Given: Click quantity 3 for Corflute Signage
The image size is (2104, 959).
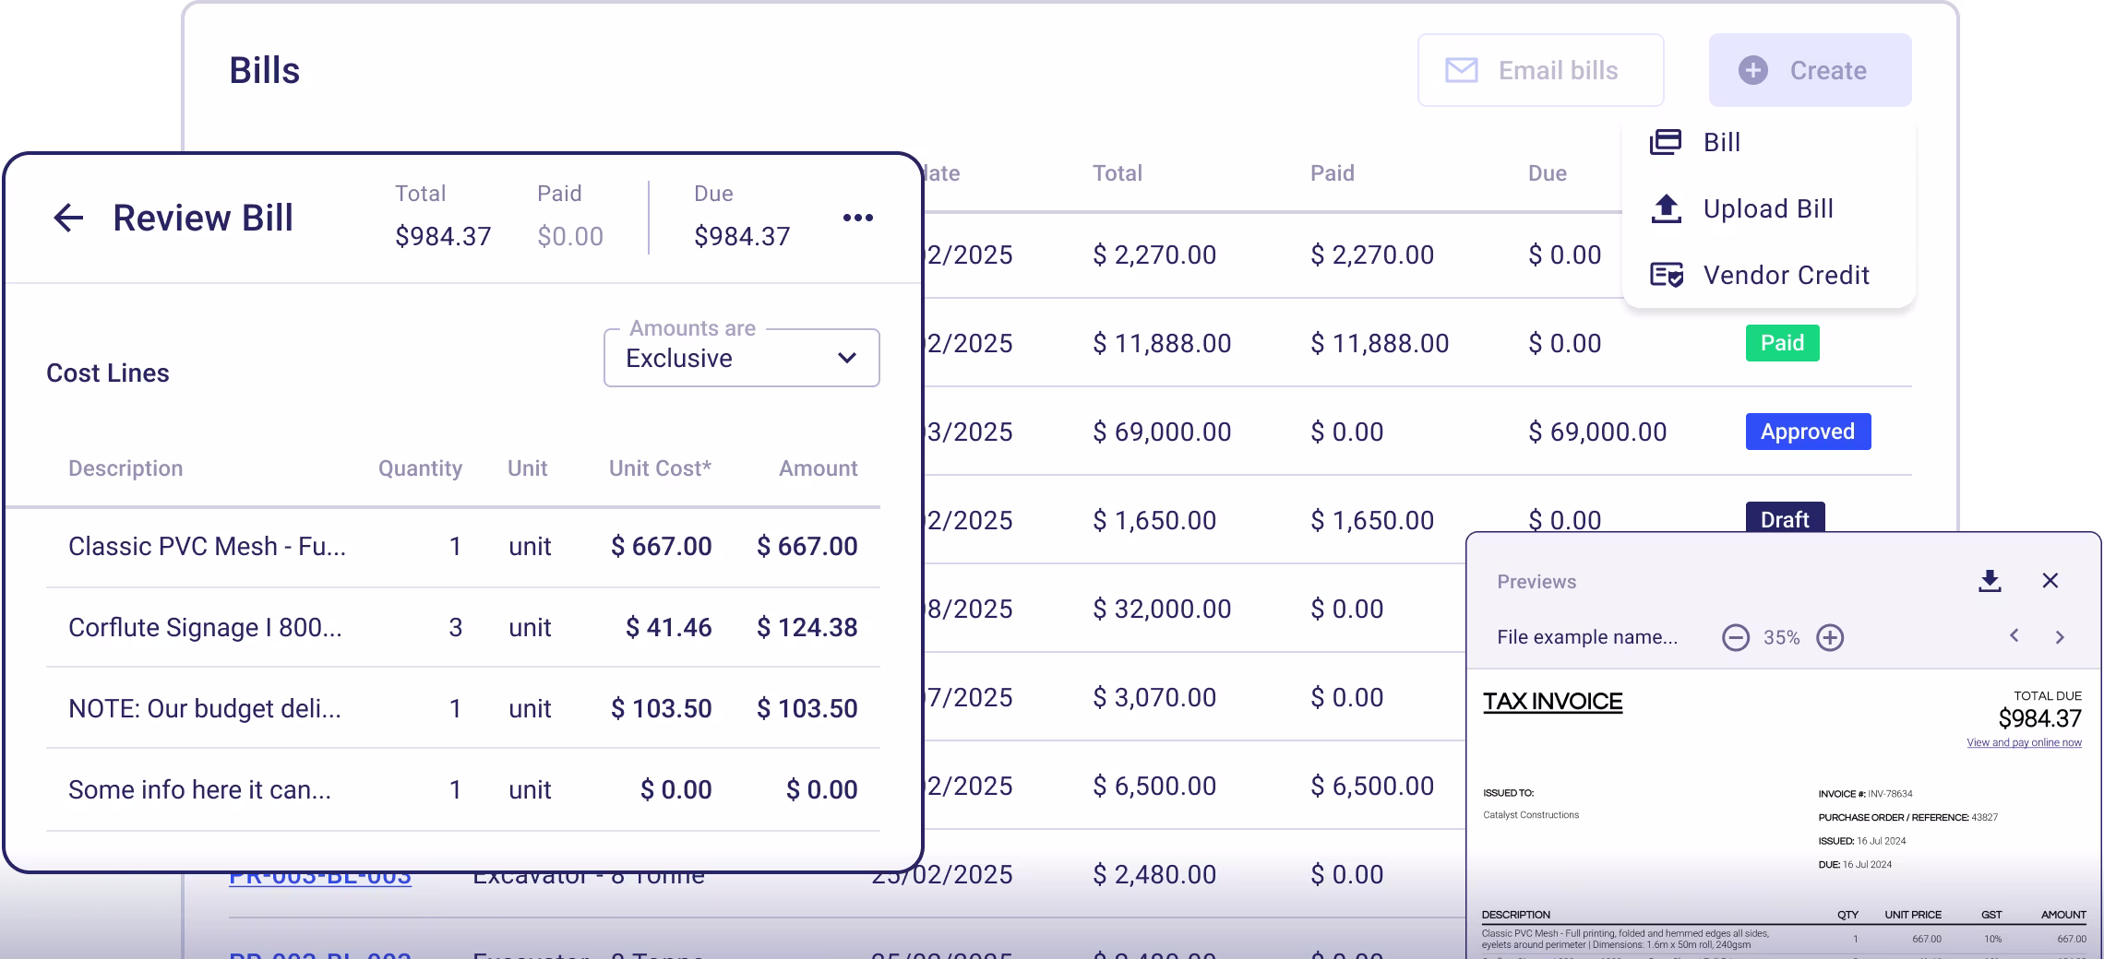Looking at the screenshot, I should coord(455,628).
